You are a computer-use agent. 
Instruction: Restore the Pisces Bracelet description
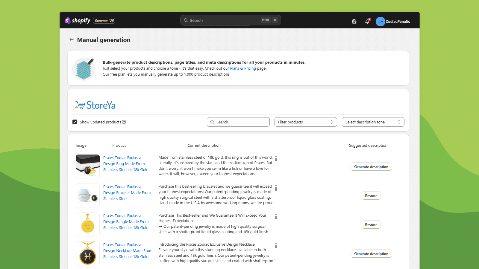[371, 196]
